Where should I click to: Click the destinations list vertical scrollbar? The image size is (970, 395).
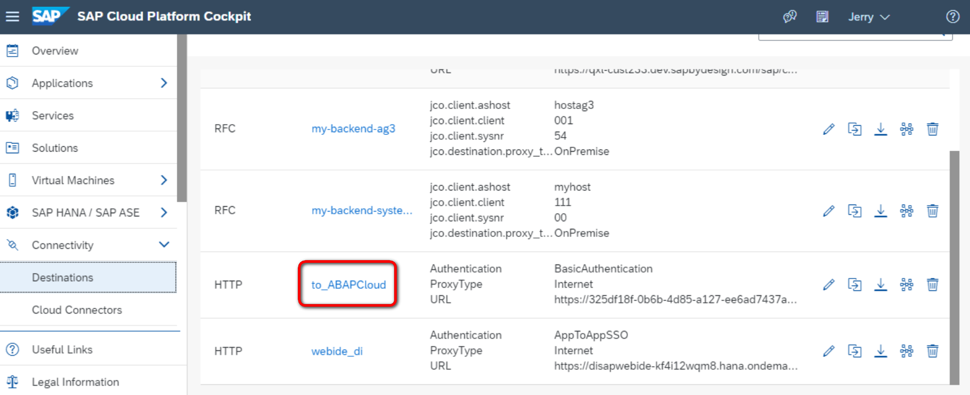[x=954, y=267]
